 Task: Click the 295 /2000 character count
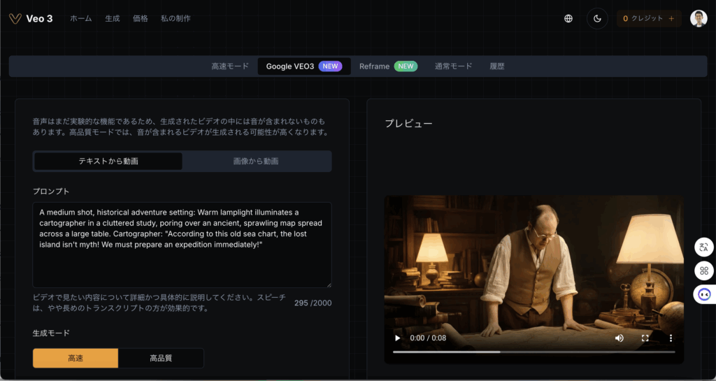(313, 303)
